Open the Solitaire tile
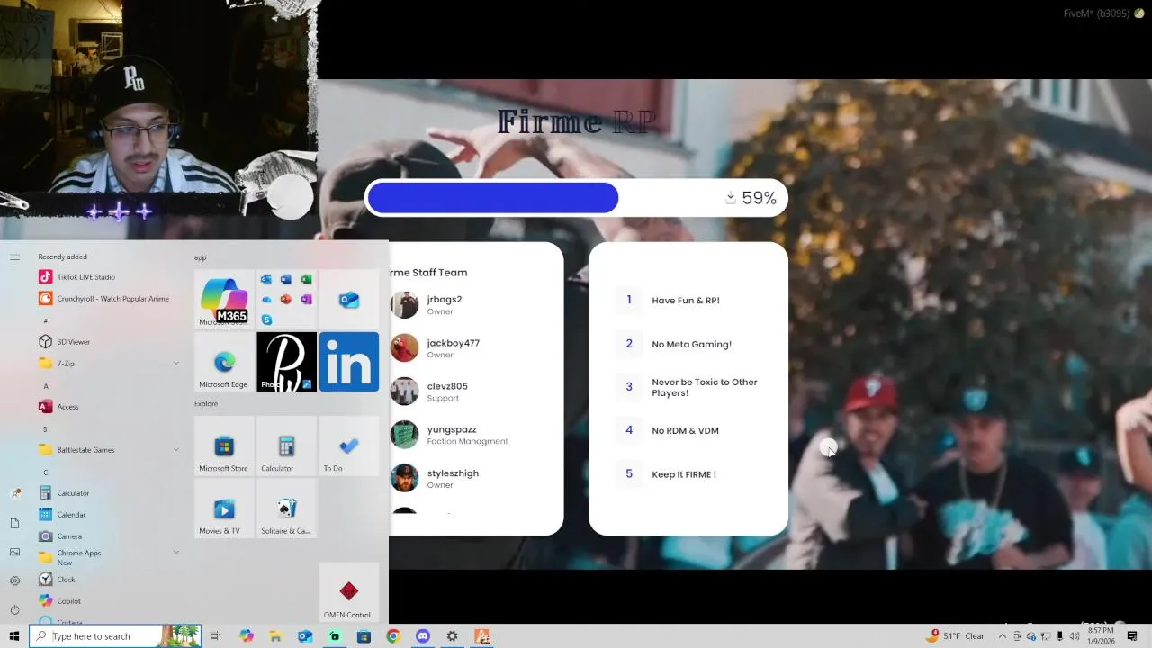Image resolution: width=1152 pixels, height=648 pixels. [x=286, y=508]
